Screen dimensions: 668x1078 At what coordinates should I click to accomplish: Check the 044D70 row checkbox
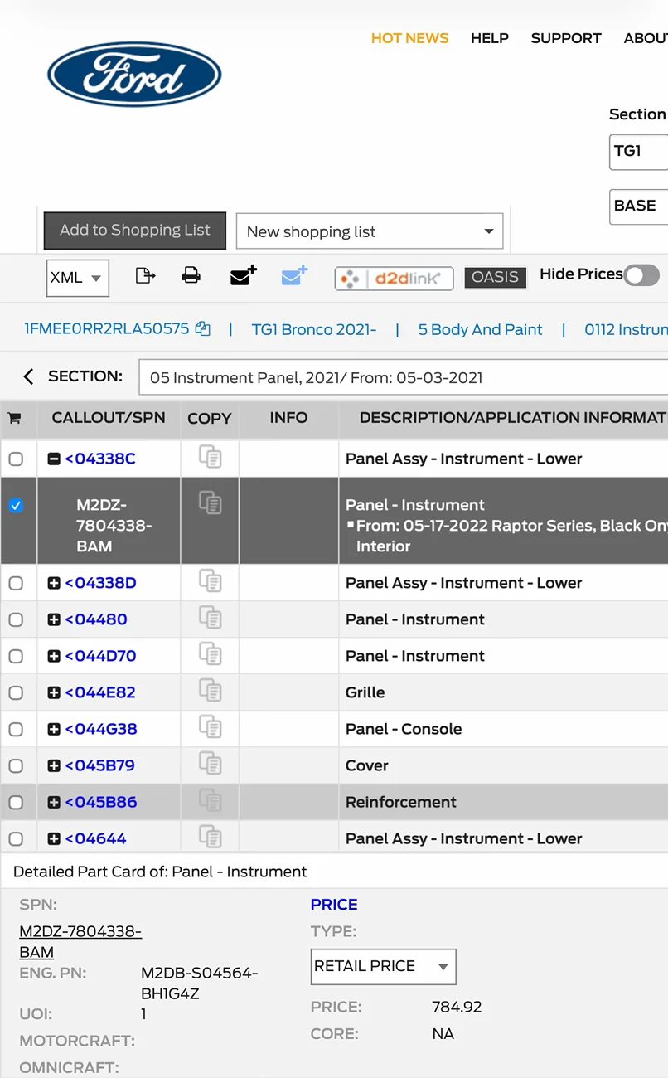(x=16, y=656)
